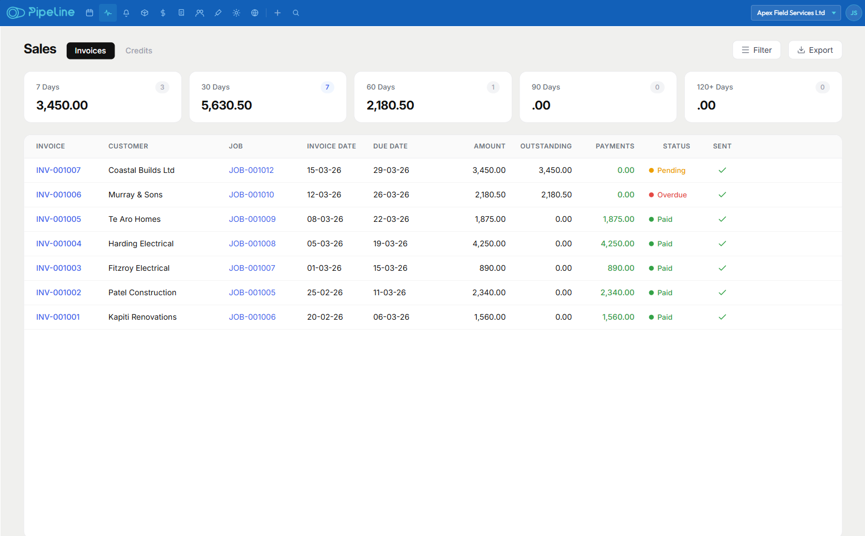Open the calendar schedule view
Screen dimensions: 865x536
89,12
